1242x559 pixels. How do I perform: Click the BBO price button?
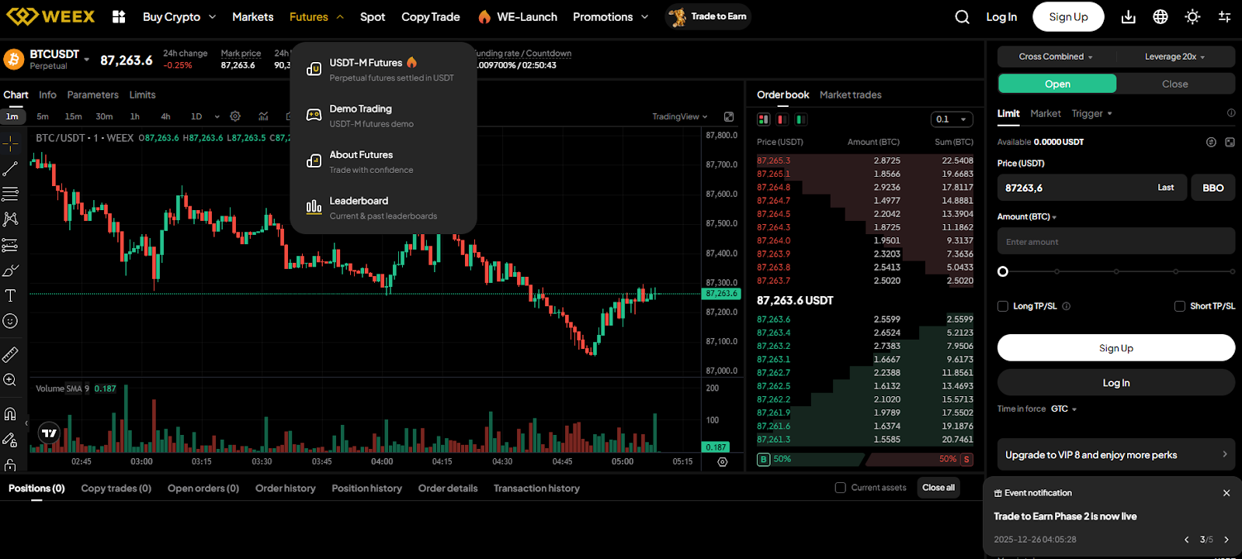click(x=1213, y=188)
